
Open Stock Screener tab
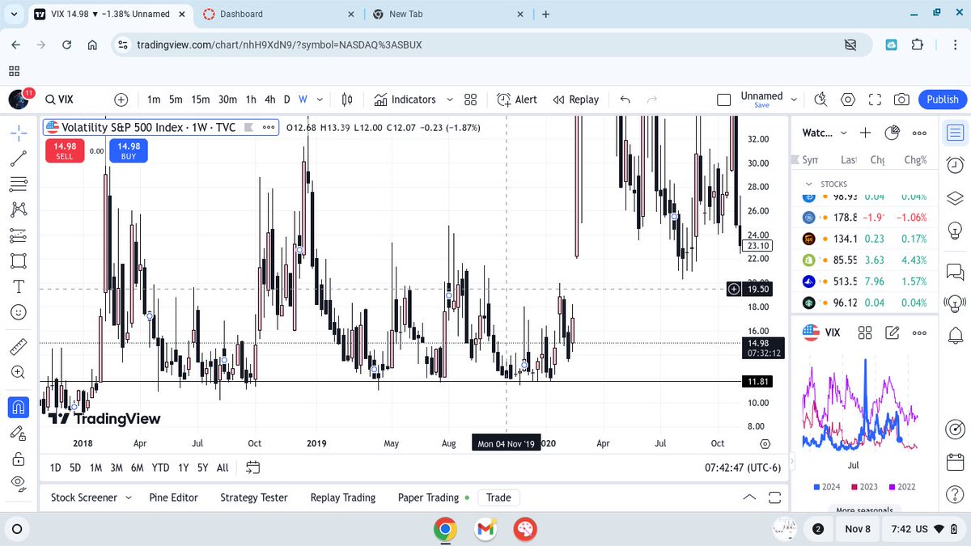(x=84, y=497)
